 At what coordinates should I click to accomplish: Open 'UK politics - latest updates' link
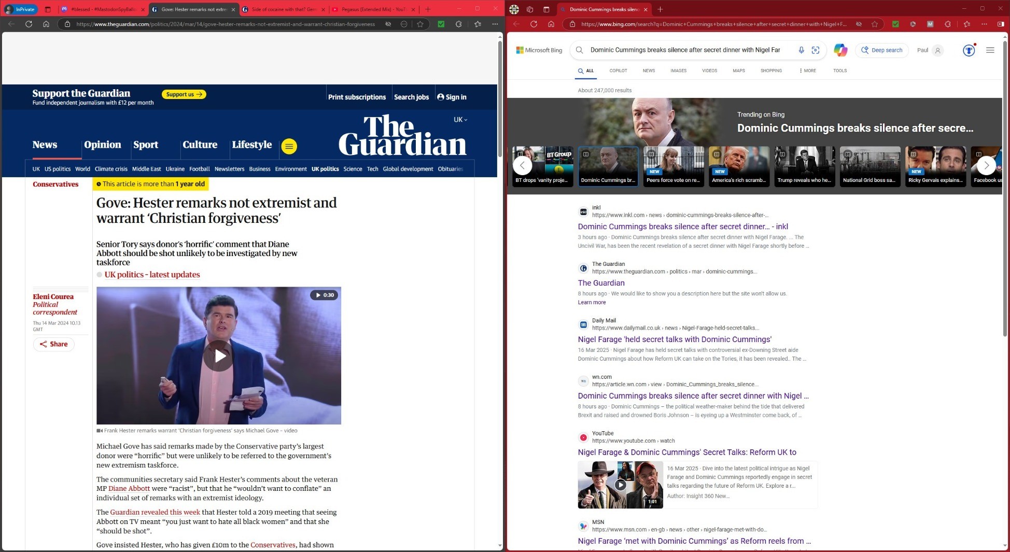pyautogui.click(x=152, y=275)
